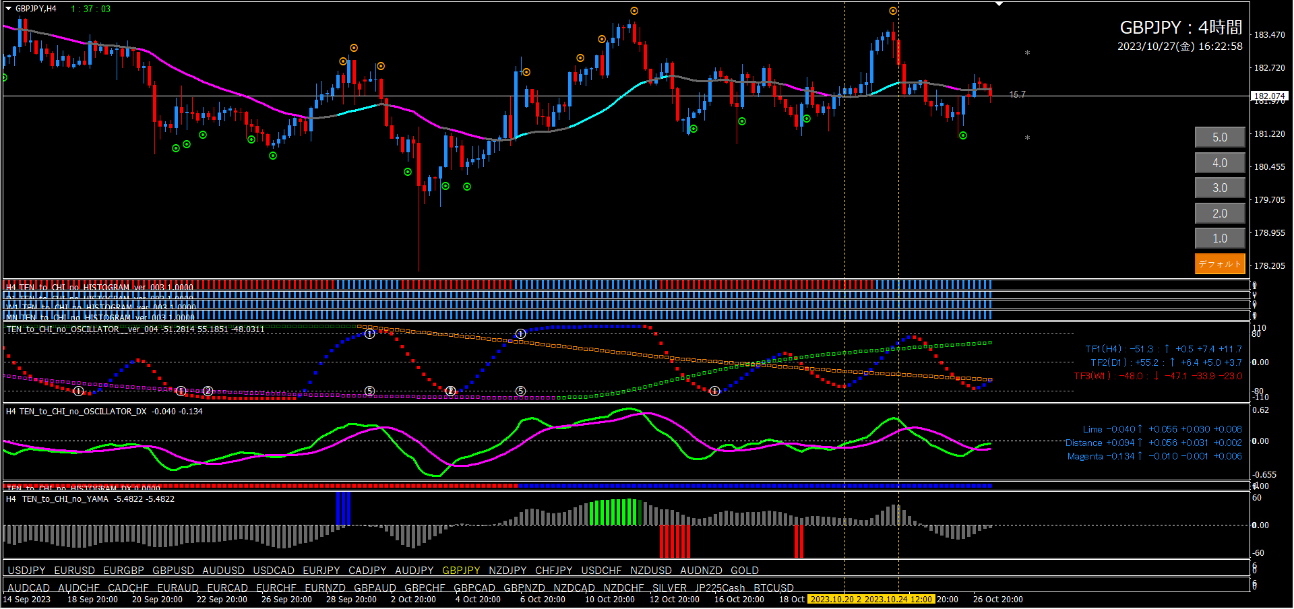Open the CADCHF symbol
Screen dimensions: 1294x609
coord(128,588)
